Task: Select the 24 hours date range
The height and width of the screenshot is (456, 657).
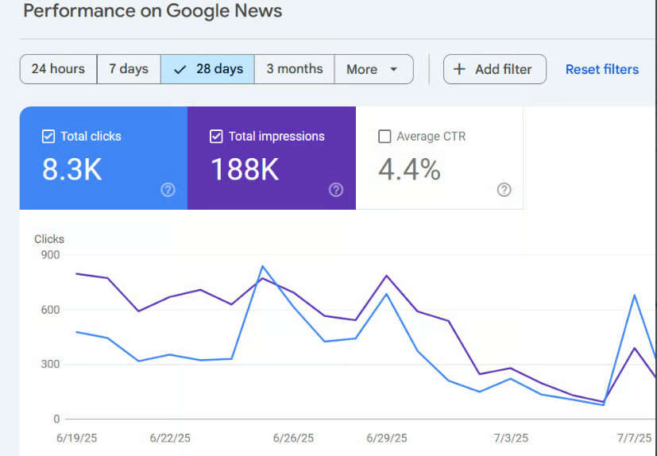Action: tap(58, 69)
